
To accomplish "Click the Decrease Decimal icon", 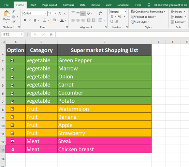I will coord(117,22).
